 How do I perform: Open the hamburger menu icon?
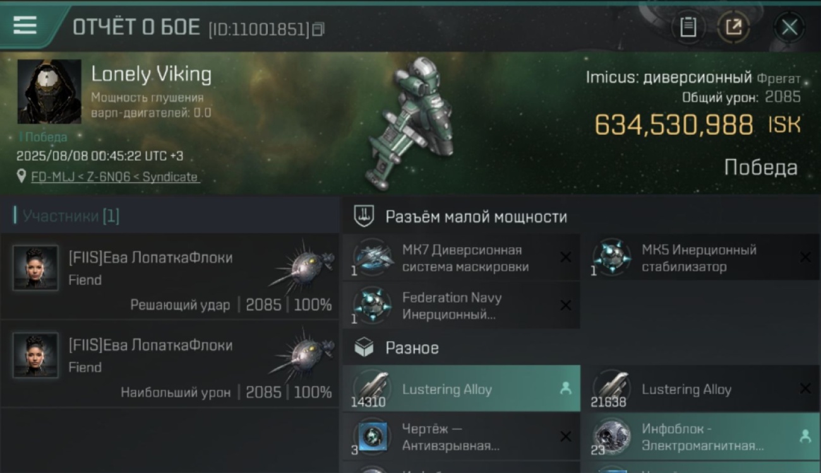24,25
